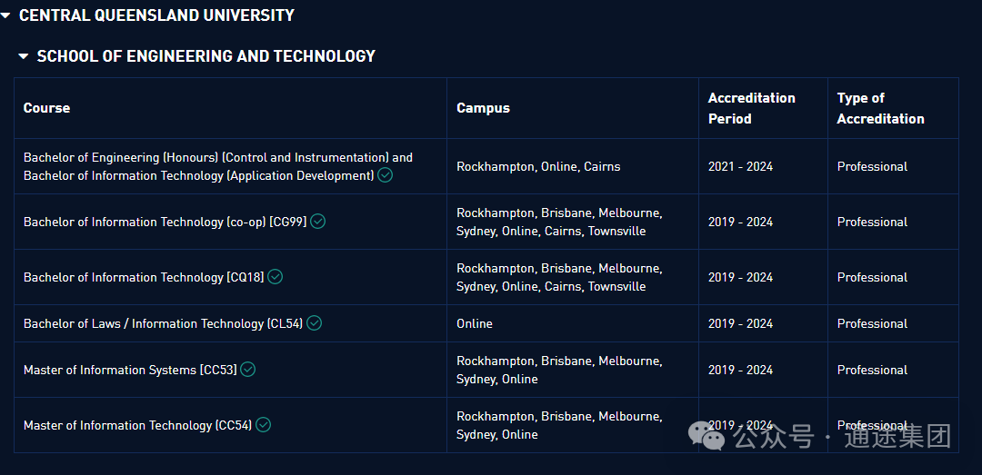Select the Type of Accreditation column header
This screenshot has width=982, height=475.
[x=880, y=108]
